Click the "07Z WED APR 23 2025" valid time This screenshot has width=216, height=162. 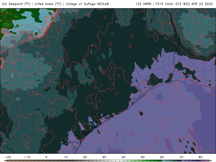[194, 4]
